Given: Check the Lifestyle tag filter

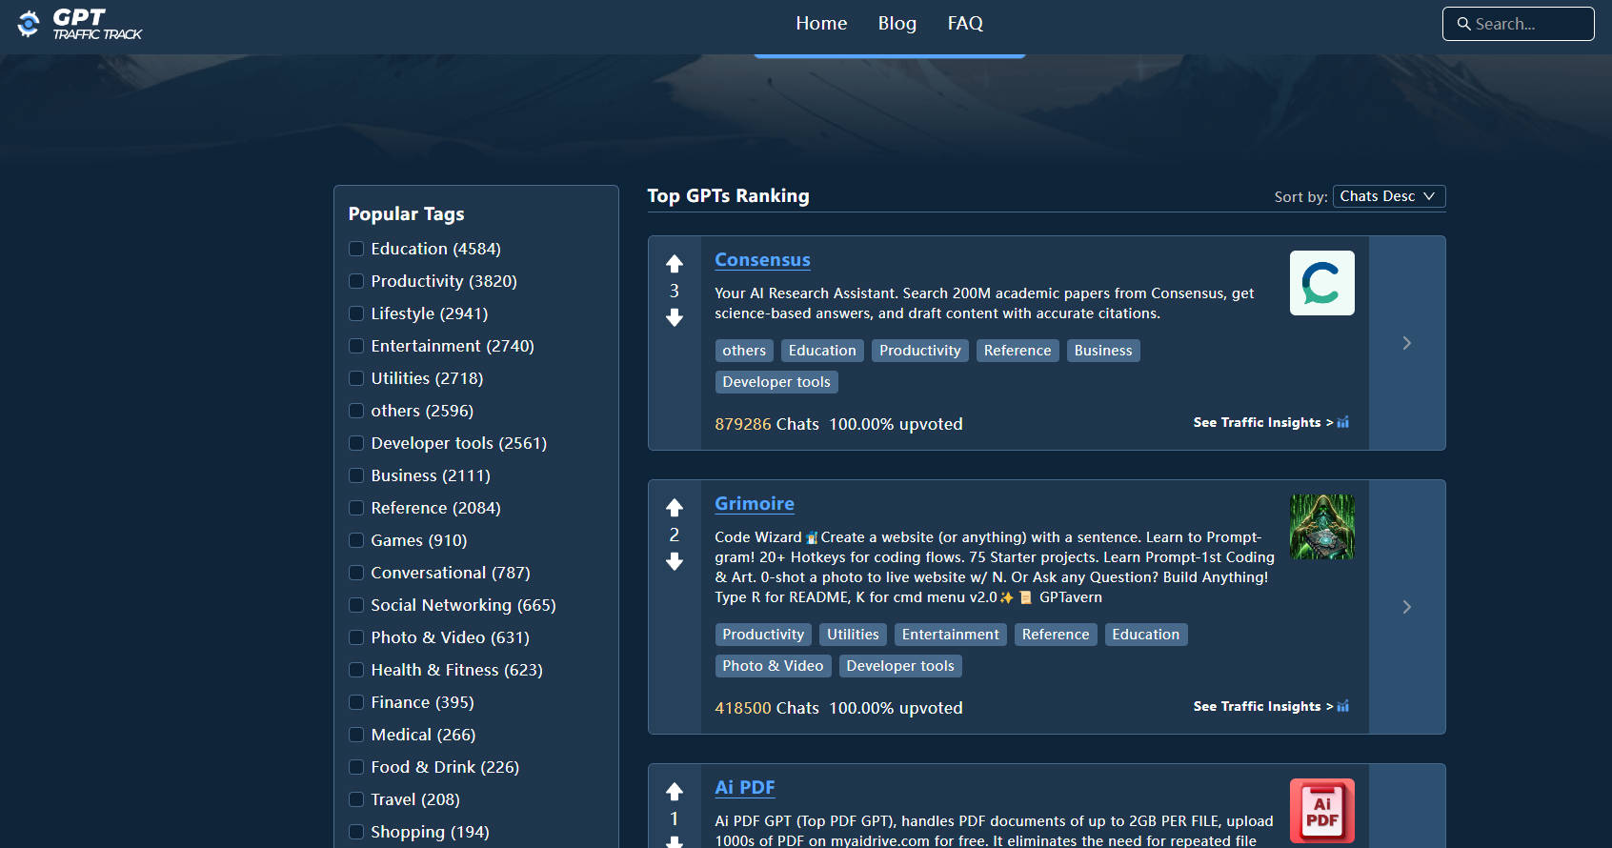Looking at the screenshot, I should click(x=356, y=313).
